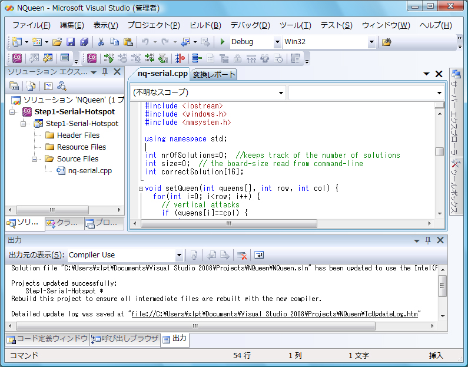Switch to クラ... class view tab
Viewport: 468px width, 367px height.
(x=64, y=223)
